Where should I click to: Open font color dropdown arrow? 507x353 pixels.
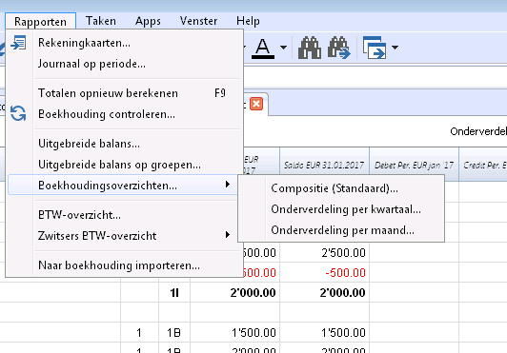coord(283,48)
